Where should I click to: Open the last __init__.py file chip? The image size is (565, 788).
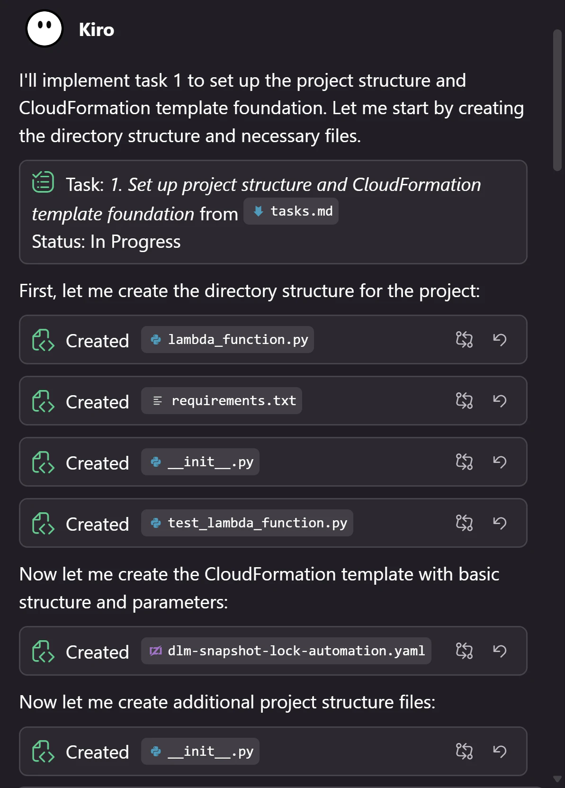click(200, 751)
